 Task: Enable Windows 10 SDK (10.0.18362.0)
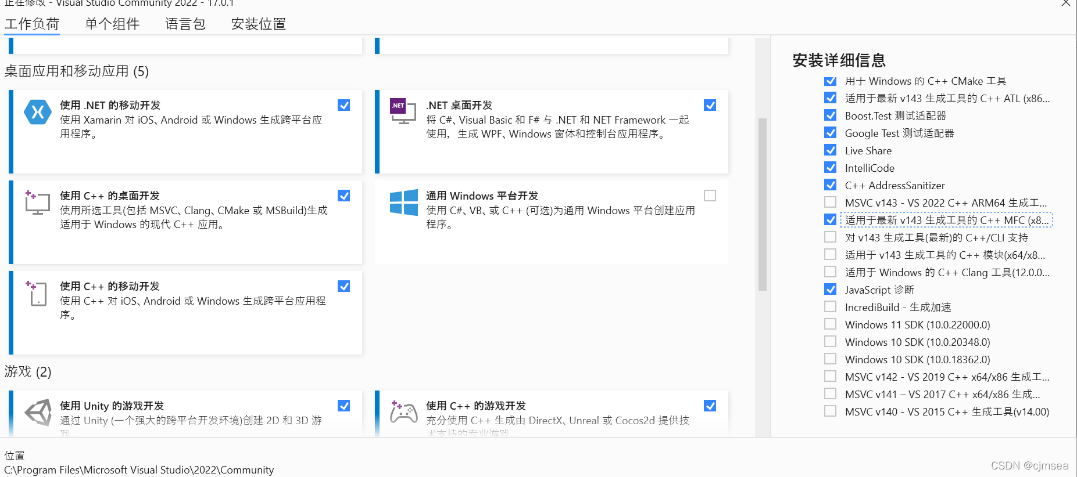831,359
